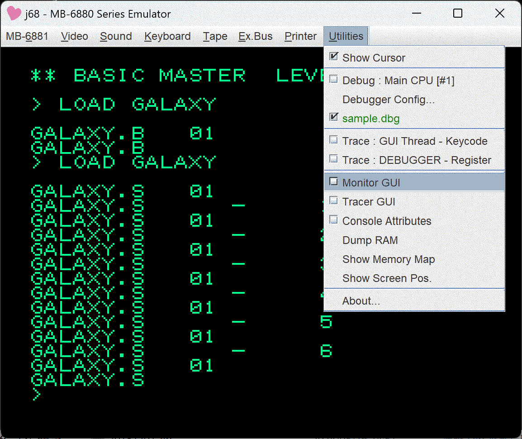Open the Ex.Bus menu
Image resolution: width=522 pixels, height=439 pixels.
[255, 36]
